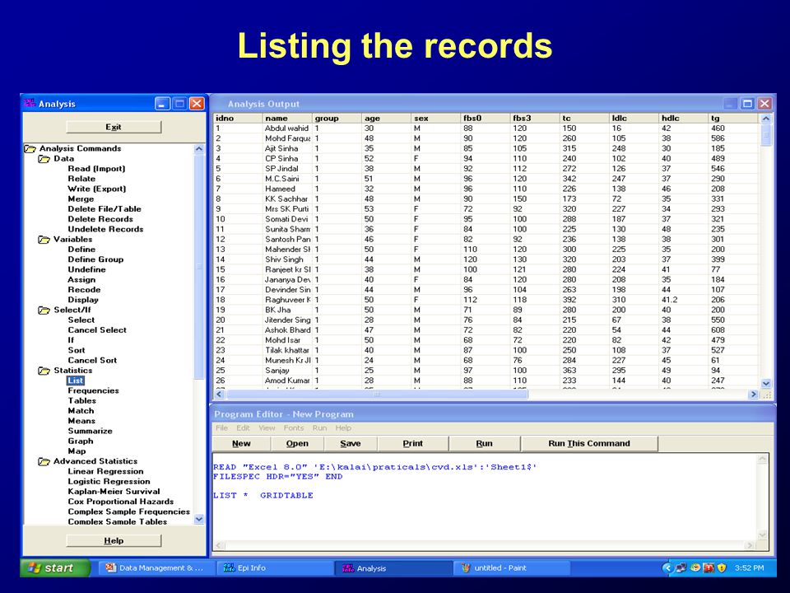The image size is (790, 593).
Task: Click the New button in Program Editor
Action: (241, 443)
